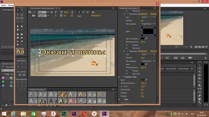Click the font size value 100,0
Viewport: 209px width, 117px height.
point(66,12)
